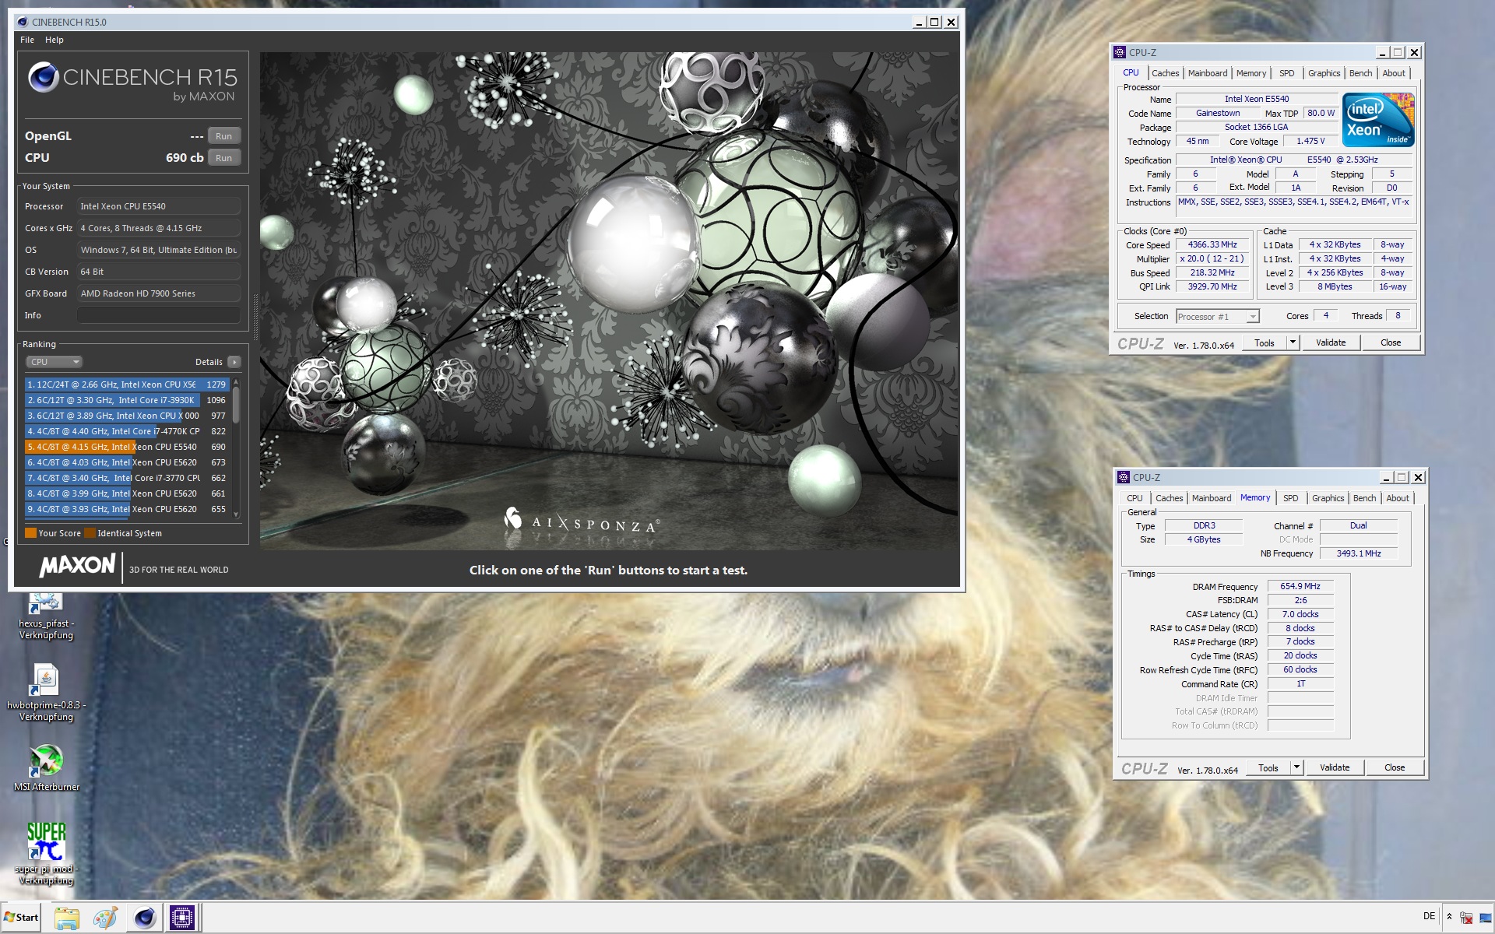
Task: Expand Tools dropdown arrow in bottom CPU-Z
Action: (1296, 767)
